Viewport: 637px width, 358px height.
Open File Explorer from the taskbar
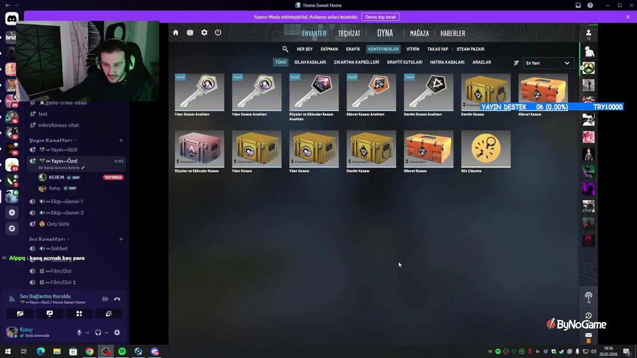click(x=57, y=352)
